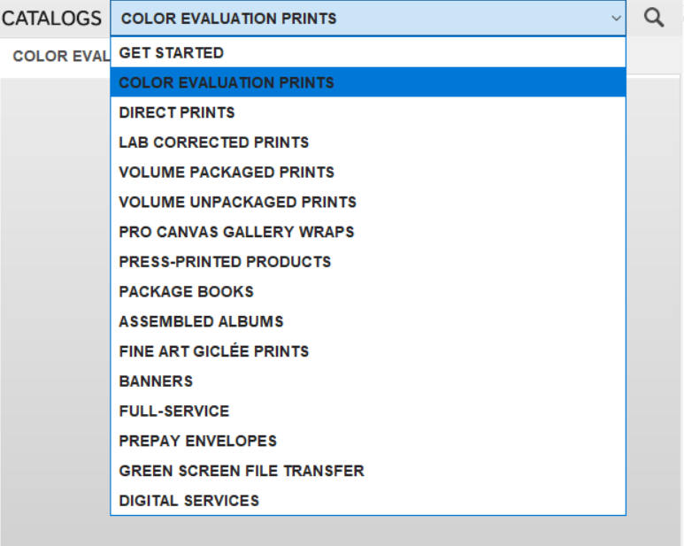
Task: Choose Color Evaluation Prints highlighted option
Action: coord(227,82)
